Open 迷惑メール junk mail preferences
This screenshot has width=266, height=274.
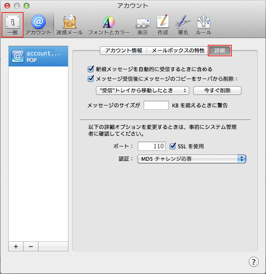point(69,25)
